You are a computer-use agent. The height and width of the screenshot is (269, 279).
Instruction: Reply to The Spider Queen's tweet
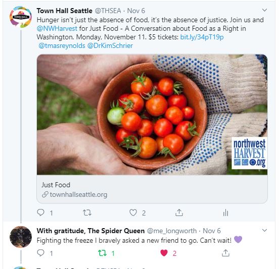pos(40,253)
